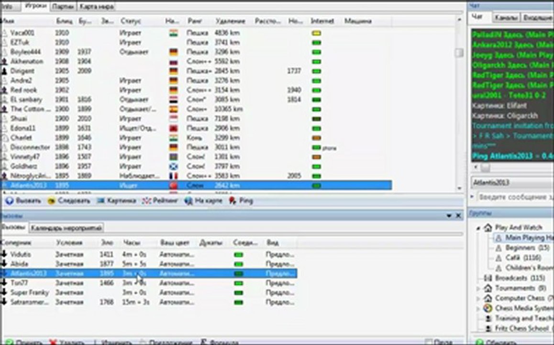Click the flag icon in Vaca001 row

pyautogui.click(x=173, y=33)
